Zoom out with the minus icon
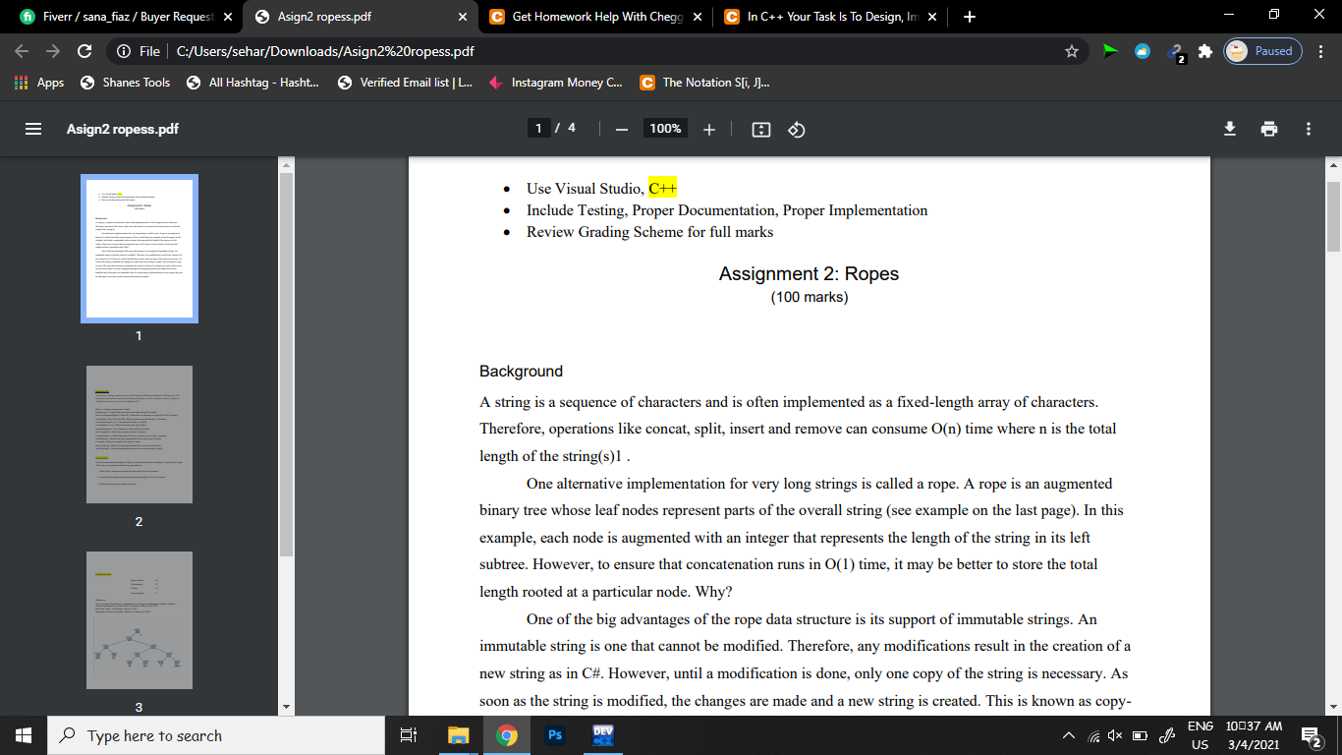 [621, 129]
